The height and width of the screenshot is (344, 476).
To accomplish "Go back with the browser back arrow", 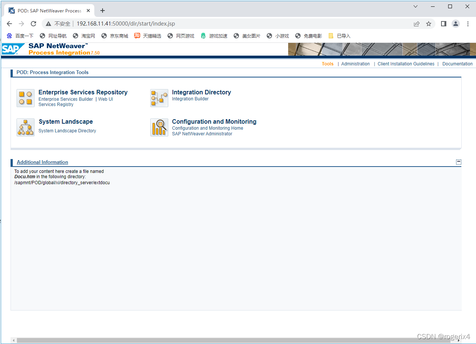I will coord(9,24).
